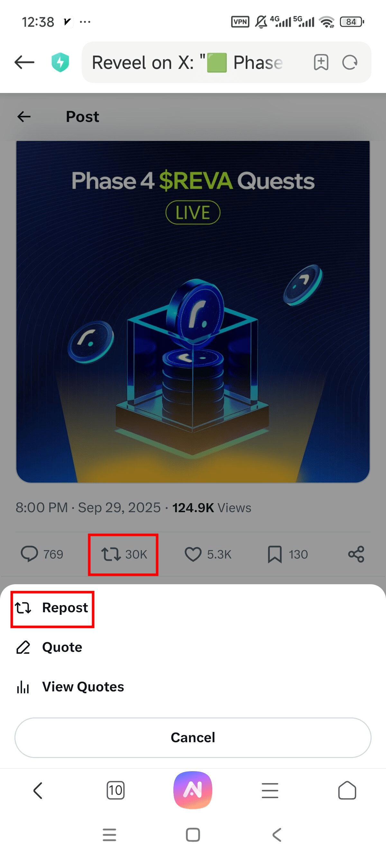Go to the browser home page
Screen dimensions: 386x859
[x=347, y=790]
